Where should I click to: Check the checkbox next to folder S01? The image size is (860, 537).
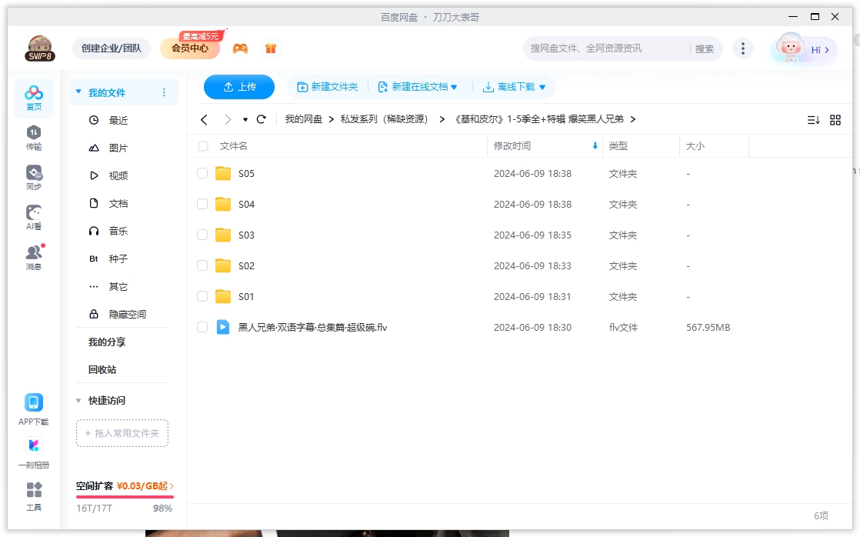(202, 296)
